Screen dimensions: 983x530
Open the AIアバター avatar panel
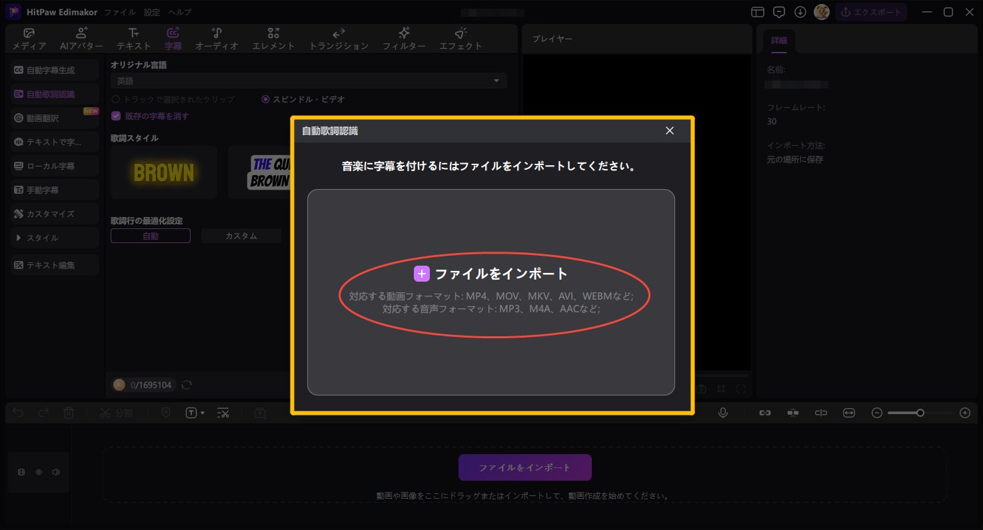(81, 39)
